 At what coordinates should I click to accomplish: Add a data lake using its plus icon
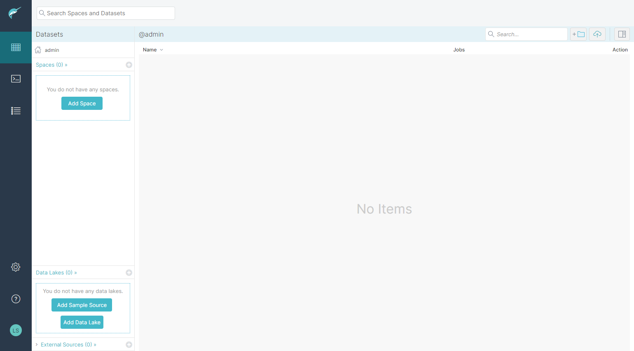(129, 272)
